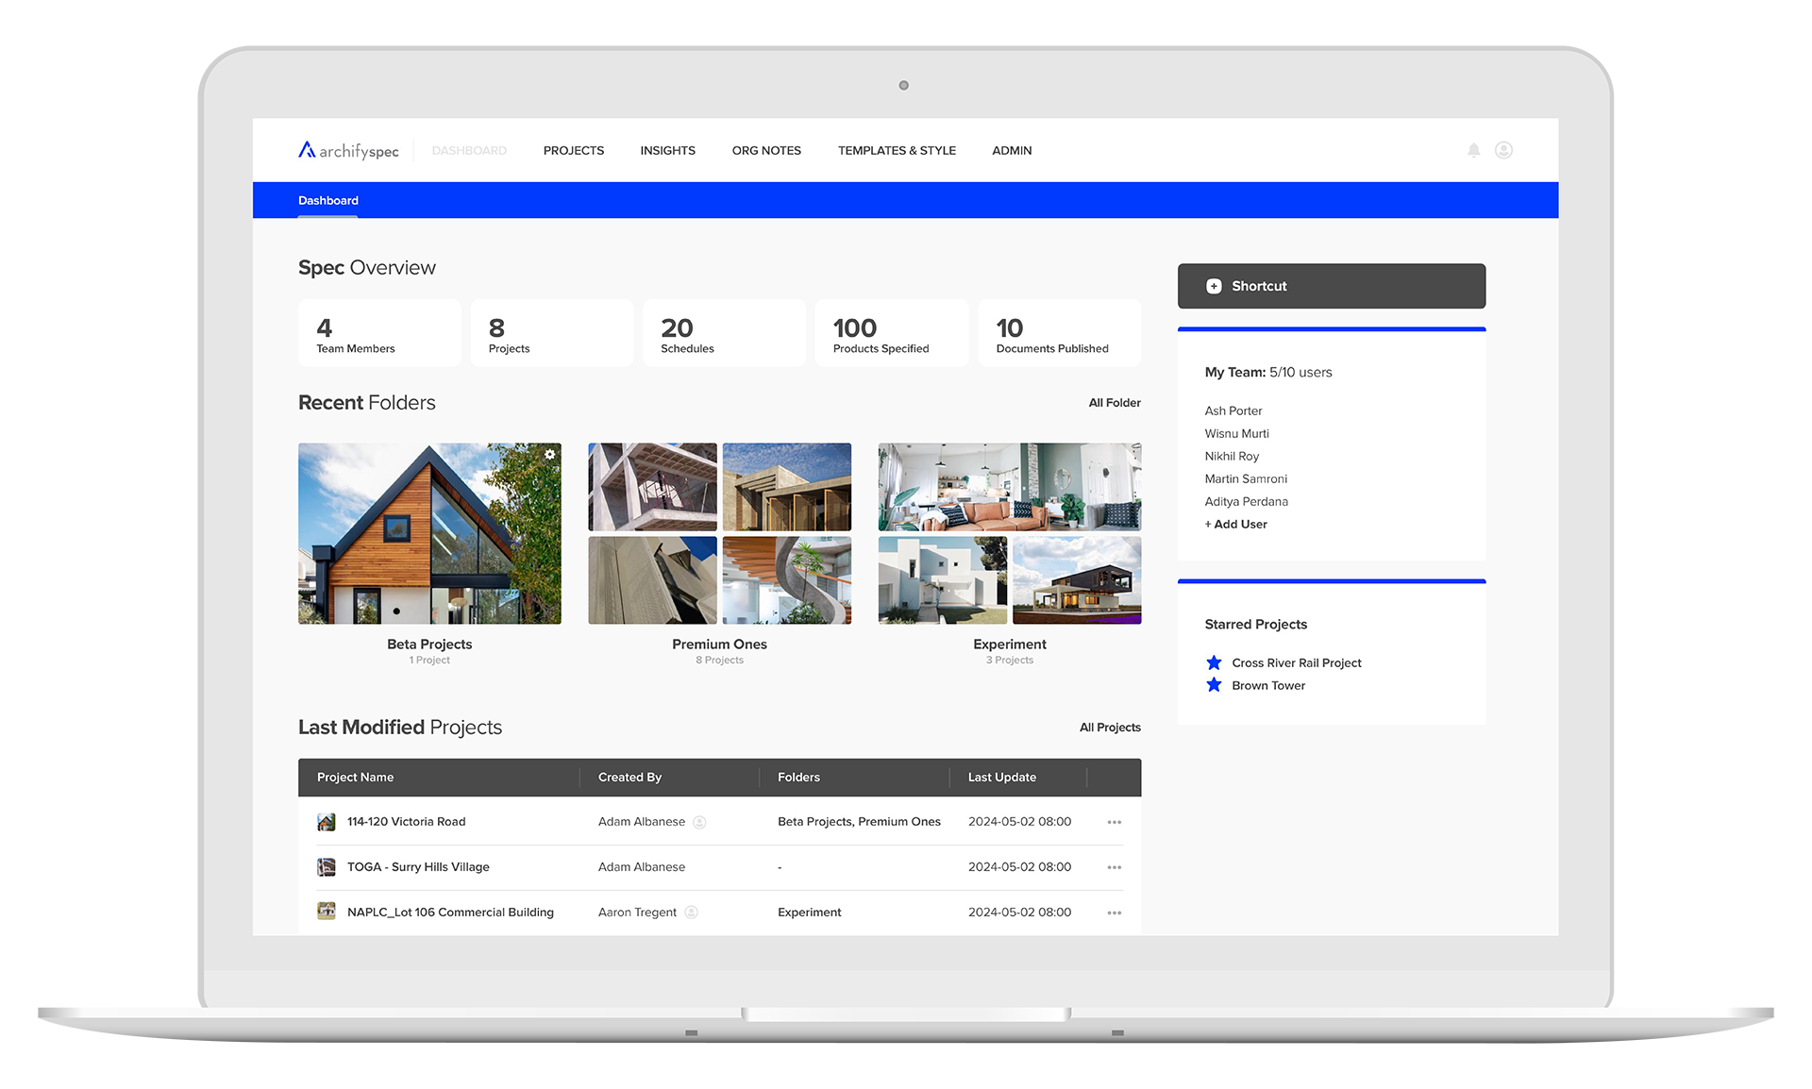The height and width of the screenshot is (1089, 1812).
Task: Click the plus icon on Shortcut button
Action: pos(1214,286)
